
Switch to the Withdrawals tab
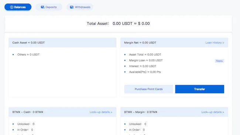click(80, 7)
